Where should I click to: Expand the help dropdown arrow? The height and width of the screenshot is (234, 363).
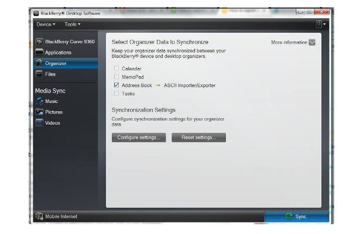[x=324, y=24]
